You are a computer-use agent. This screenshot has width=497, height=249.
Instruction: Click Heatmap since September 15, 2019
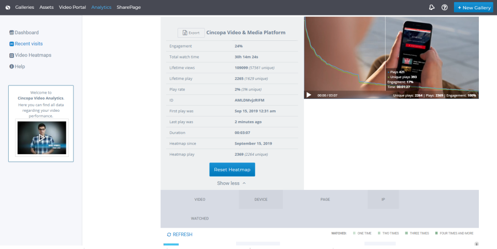(x=253, y=143)
